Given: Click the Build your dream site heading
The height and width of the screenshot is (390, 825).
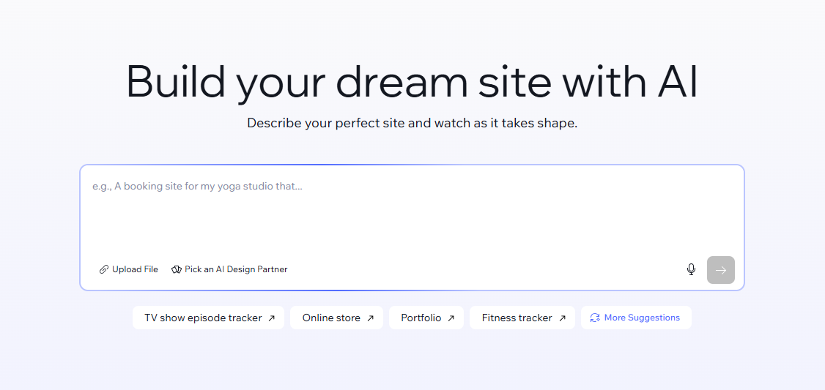Looking at the screenshot, I should (412, 83).
